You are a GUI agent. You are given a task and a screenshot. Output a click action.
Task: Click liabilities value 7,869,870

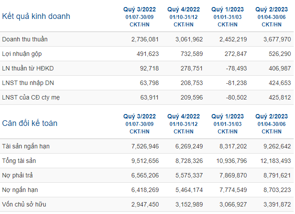point(233,175)
